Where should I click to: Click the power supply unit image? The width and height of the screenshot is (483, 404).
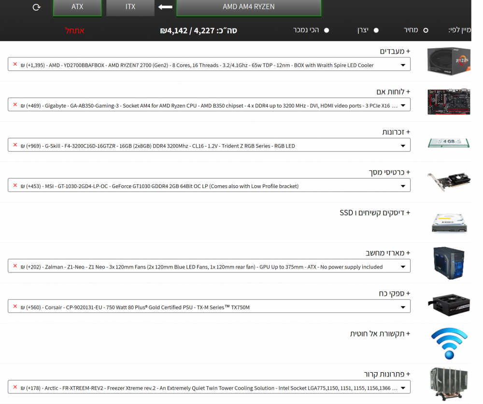click(x=449, y=305)
